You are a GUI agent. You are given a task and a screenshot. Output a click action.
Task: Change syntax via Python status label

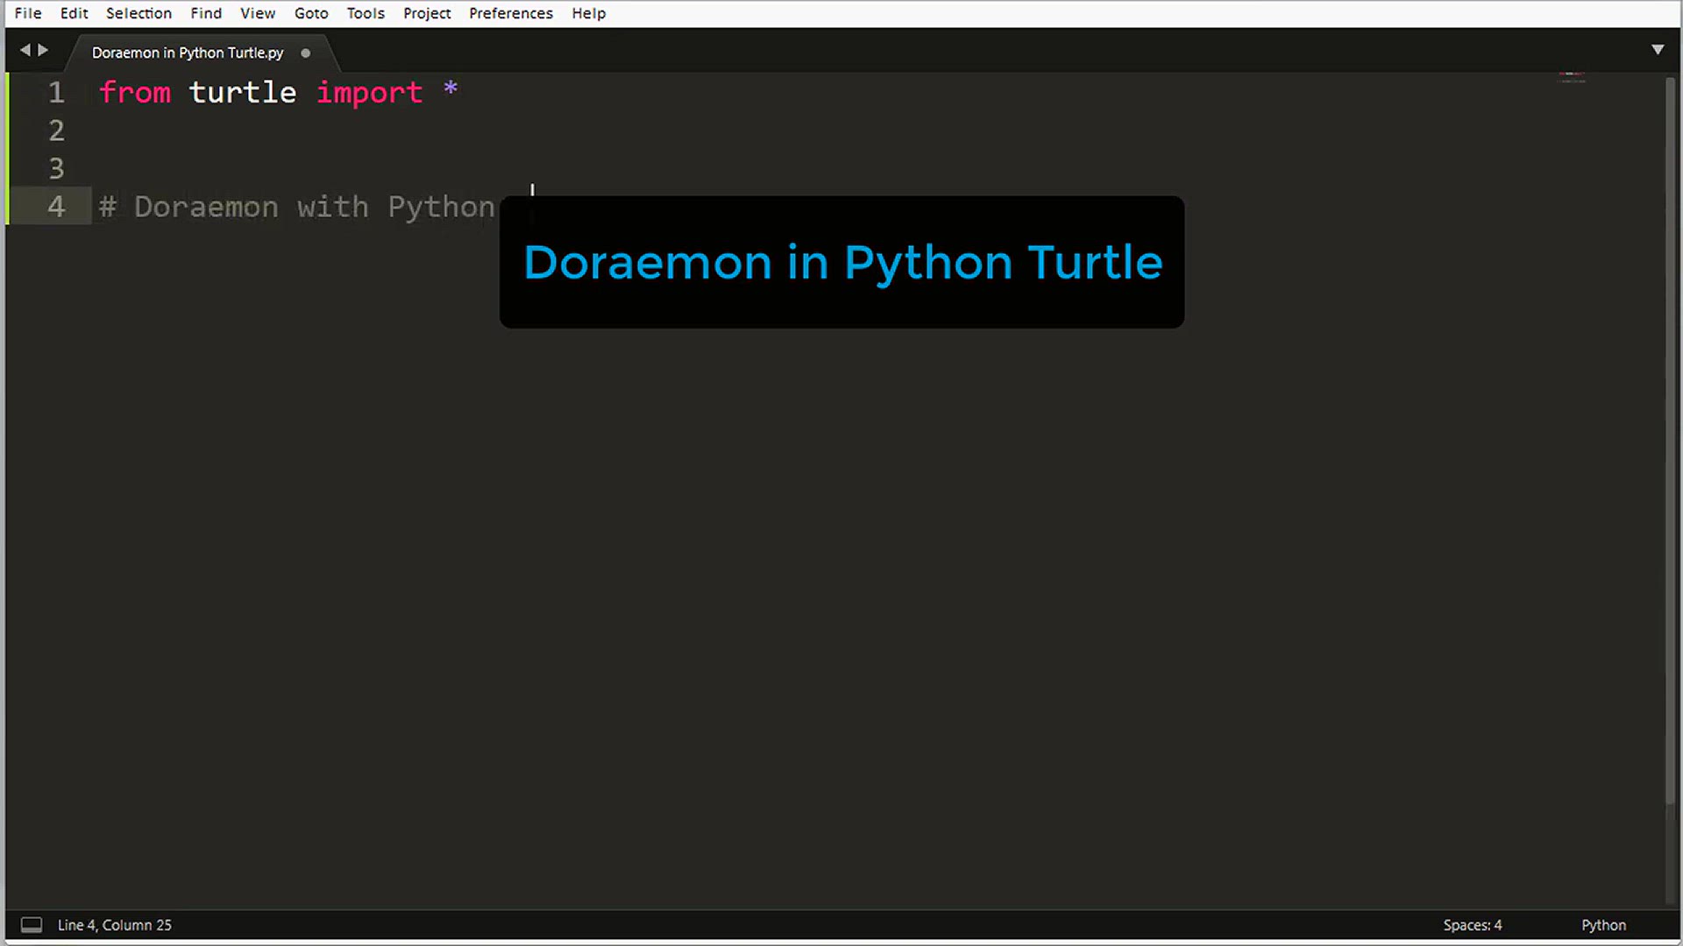(1603, 925)
